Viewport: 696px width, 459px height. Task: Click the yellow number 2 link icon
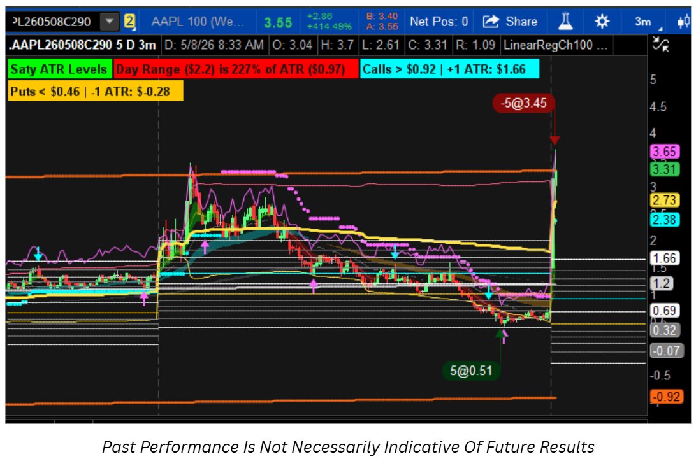pos(129,21)
